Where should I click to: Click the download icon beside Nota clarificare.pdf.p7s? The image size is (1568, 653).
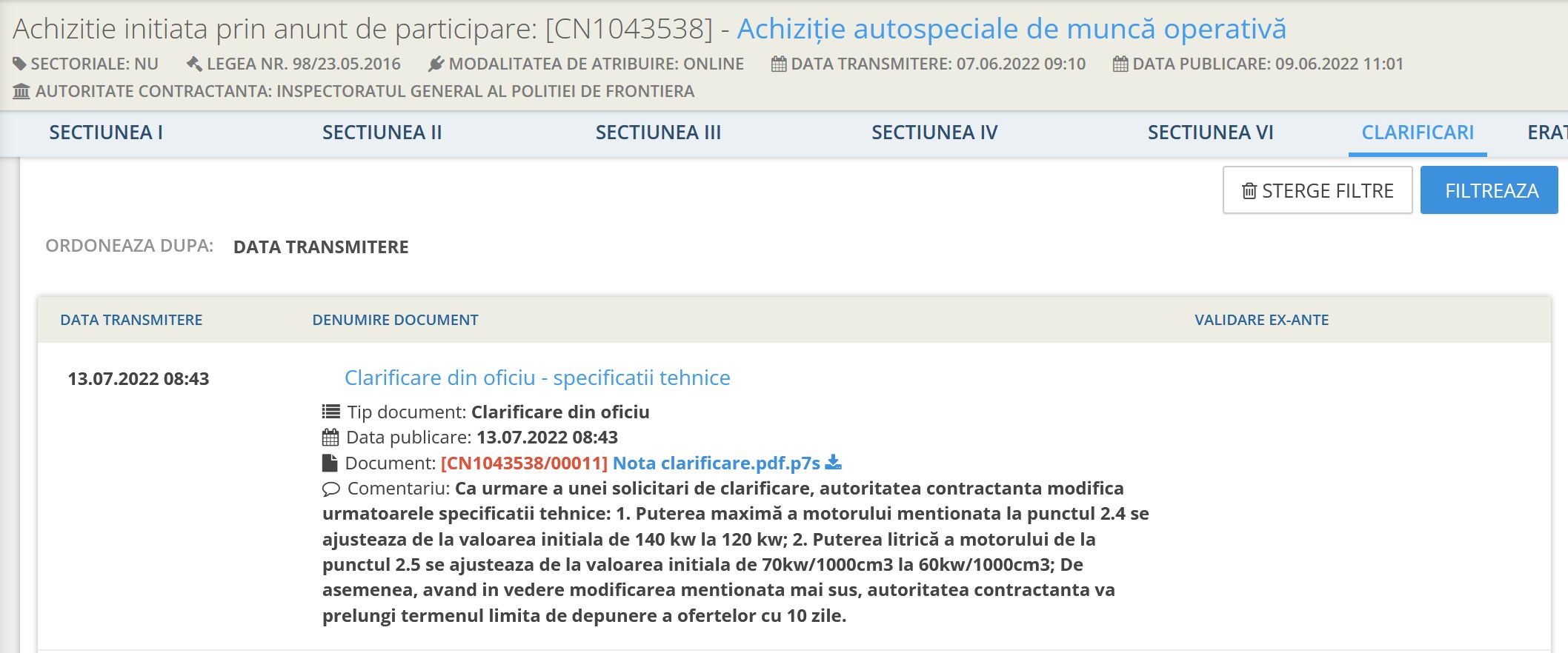pyautogui.click(x=834, y=463)
